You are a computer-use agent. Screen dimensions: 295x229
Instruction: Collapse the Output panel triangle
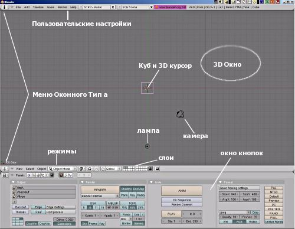click(x=13, y=182)
